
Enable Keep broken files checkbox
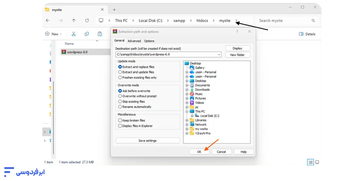click(x=120, y=121)
